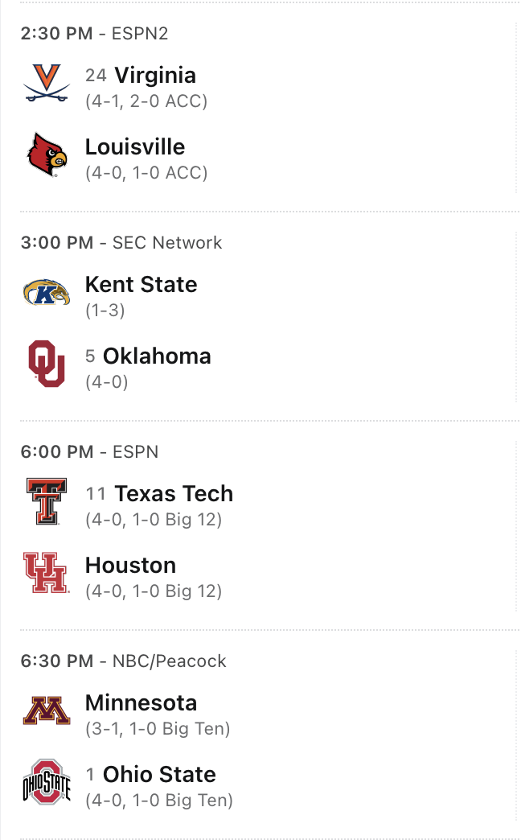Click the Kent State Golden Flashes logo
Image resolution: width=521 pixels, height=840 pixels.
[46, 292]
